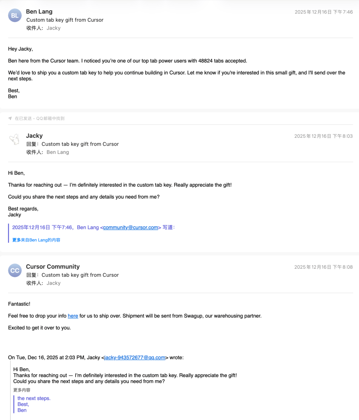Open the community@cursor.com email link
359x420 pixels.
130,228
